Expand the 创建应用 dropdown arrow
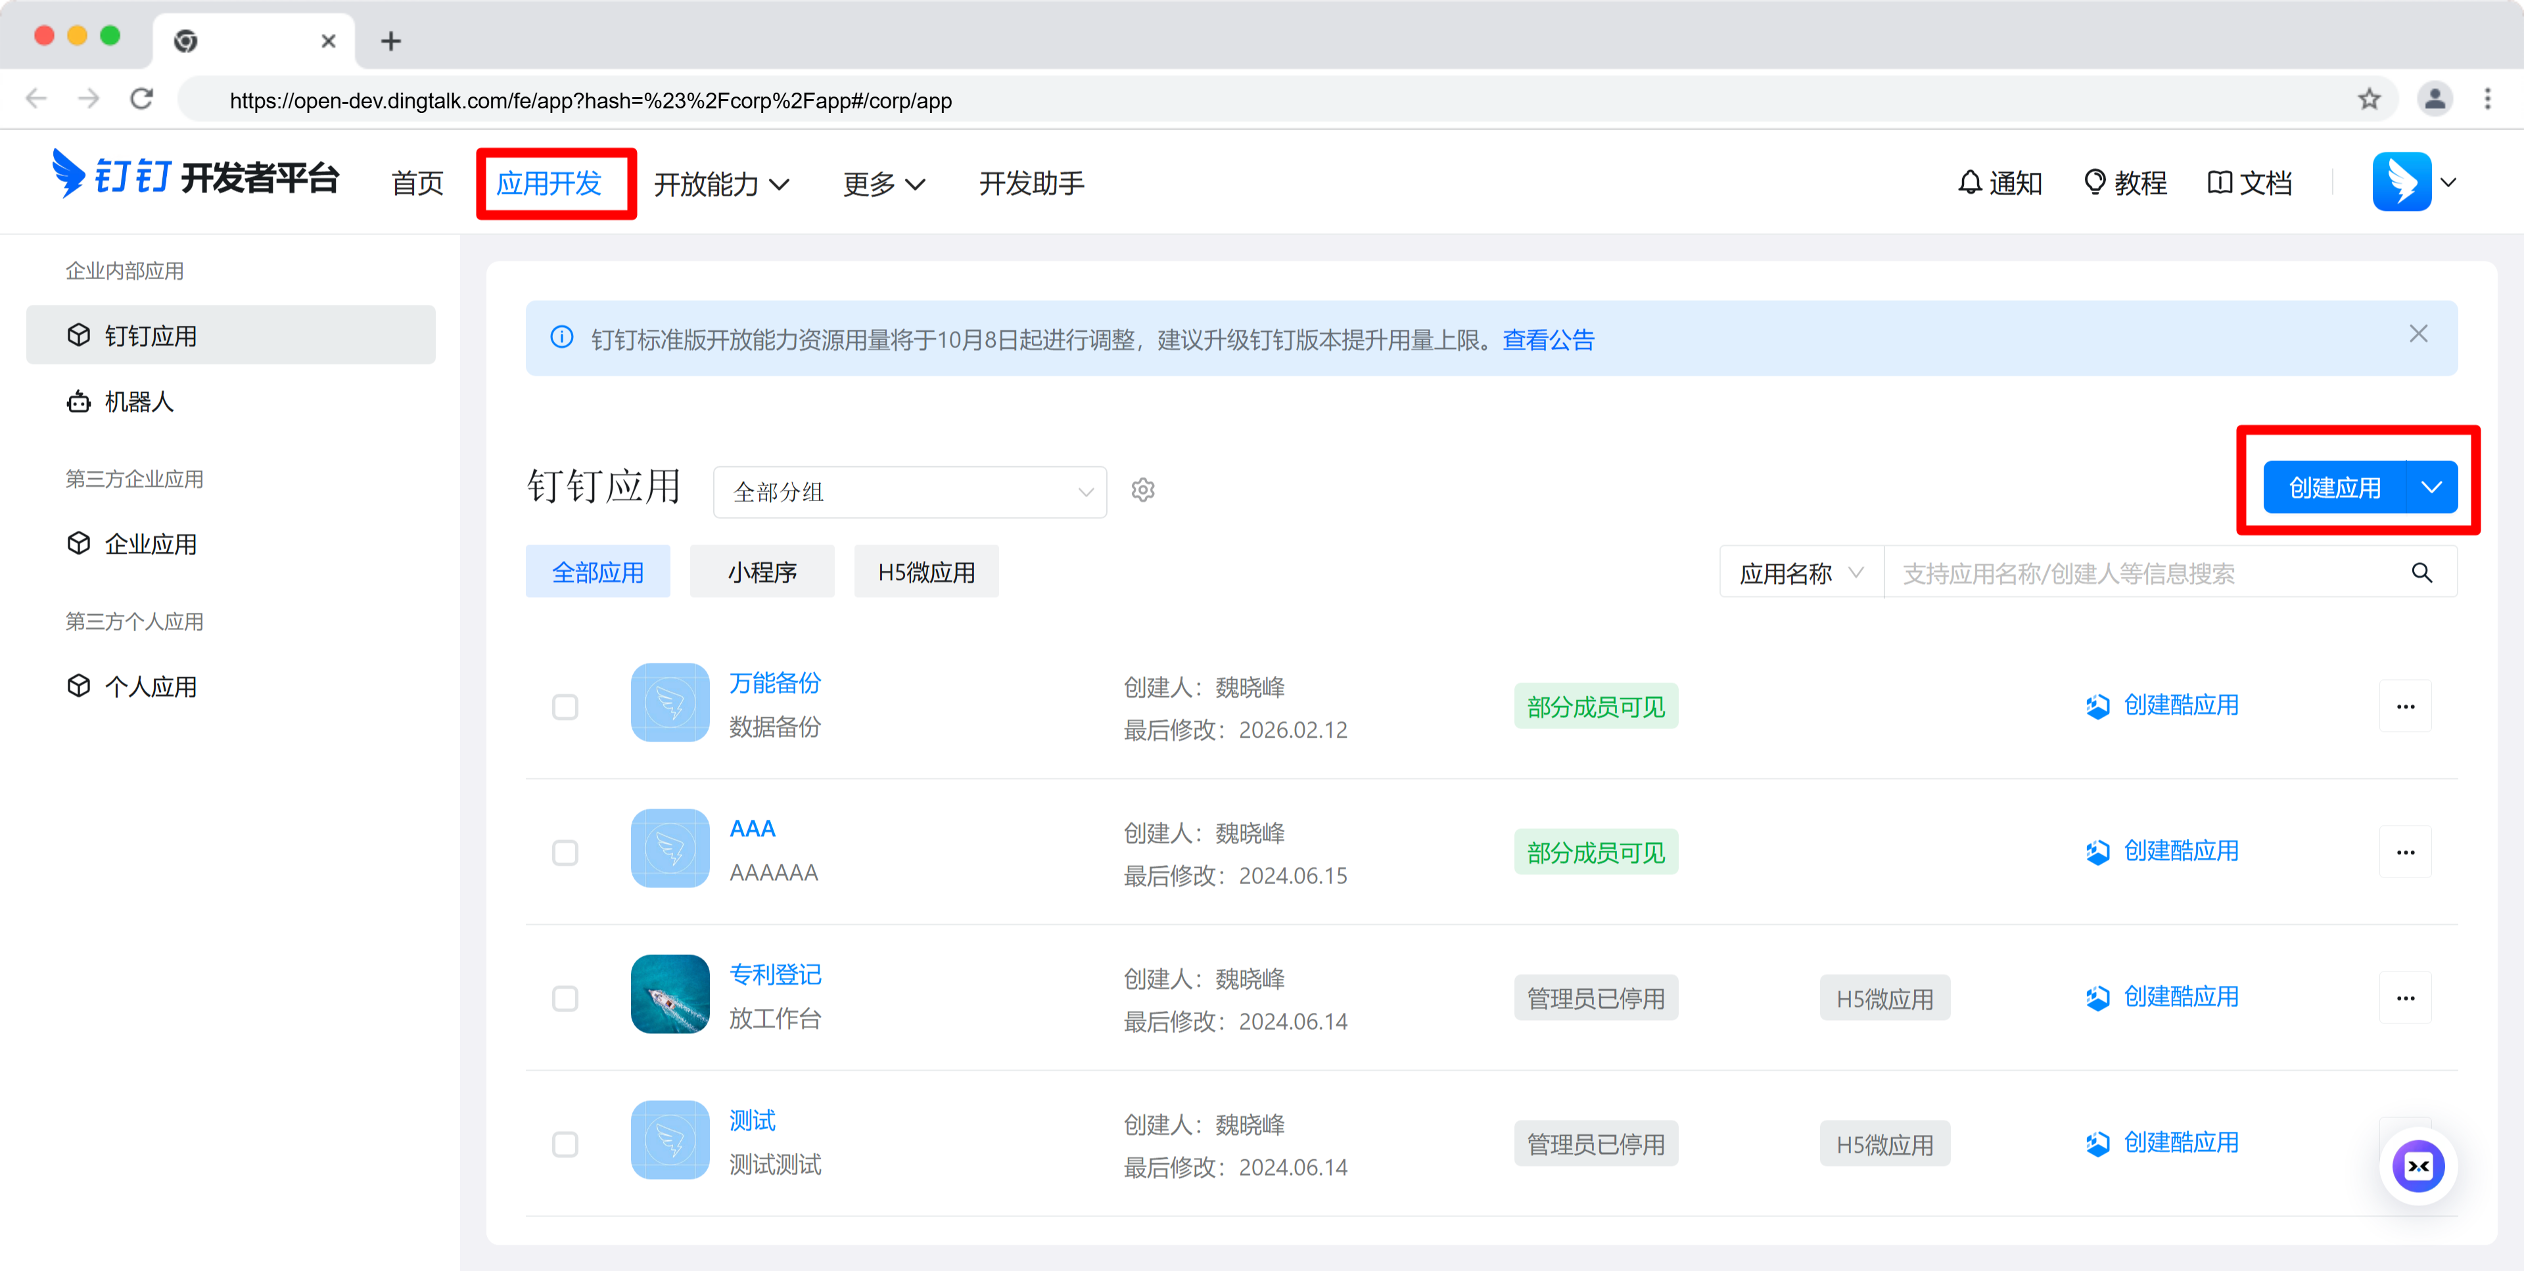The width and height of the screenshot is (2524, 1271). 2431,487
